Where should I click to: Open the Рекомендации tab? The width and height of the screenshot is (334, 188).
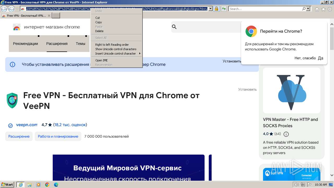26,44
